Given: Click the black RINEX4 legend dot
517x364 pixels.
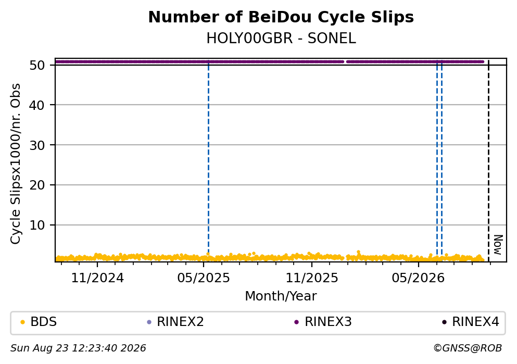Looking at the screenshot, I should [x=444, y=322].
